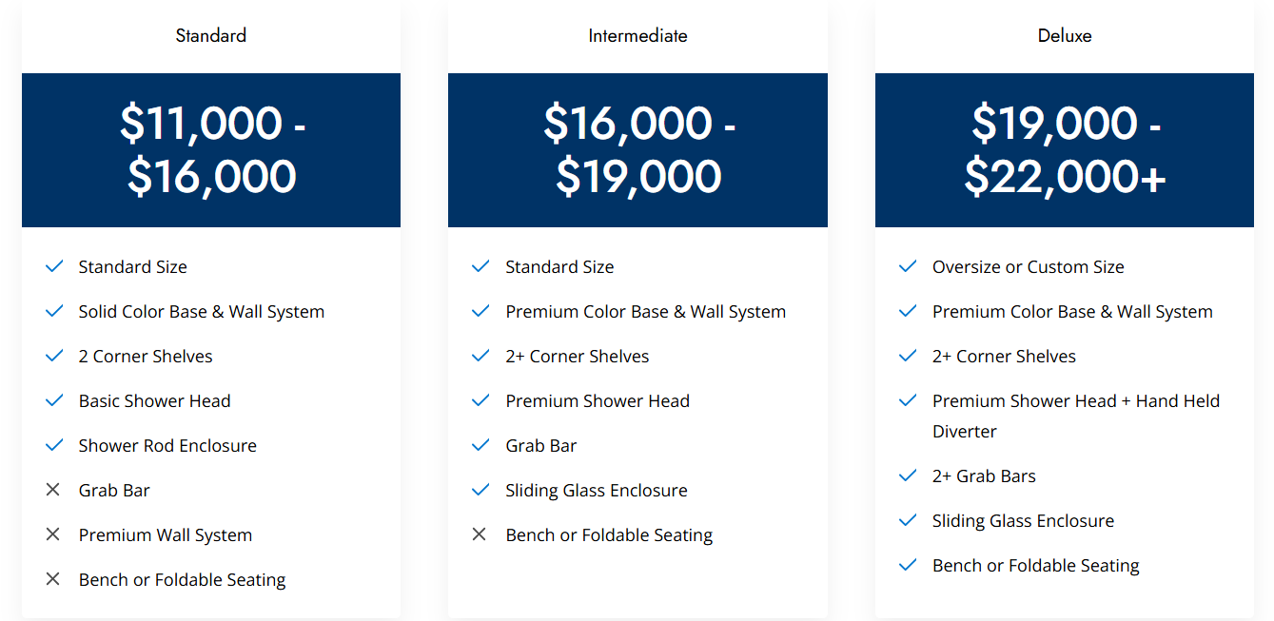The width and height of the screenshot is (1274, 621).
Task: Click the checkmark next to Sliding Glass Enclosure in Intermediate
Action: point(480,490)
